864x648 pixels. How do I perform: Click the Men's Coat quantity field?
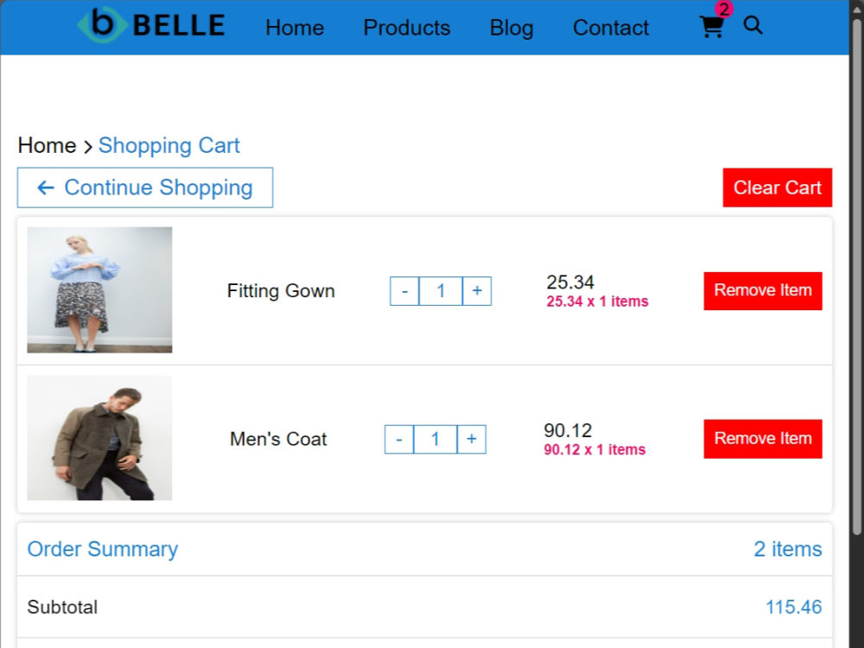point(435,439)
